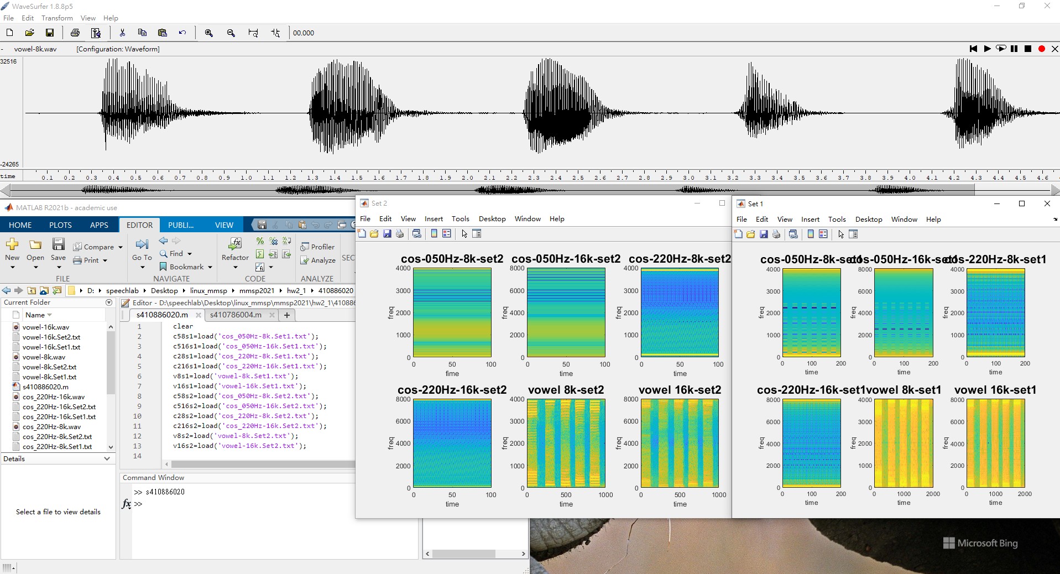Play the vowel-8k.wav sound
Image resolution: width=1060 pixels, height=574 pixels.
(987, 49)
